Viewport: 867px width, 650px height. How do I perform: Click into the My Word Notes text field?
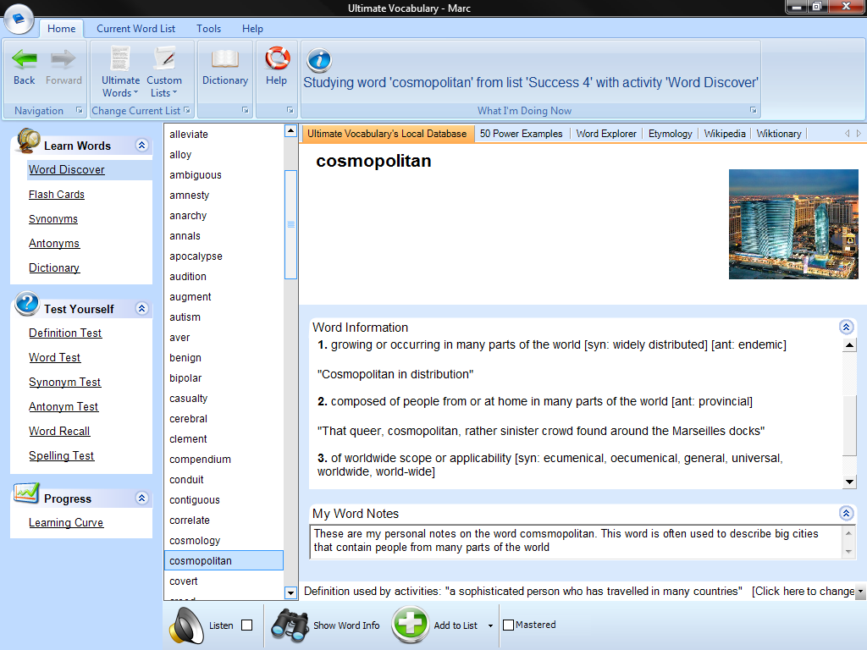coord(576,541)
